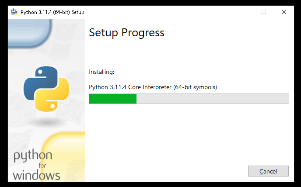The height and width of the screenshot is (187, 301).
Task: Click the Setup Progress heading
Action: click(x=126, y=33)
